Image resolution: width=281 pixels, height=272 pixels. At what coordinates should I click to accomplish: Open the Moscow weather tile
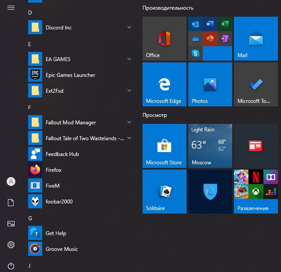click(210, 146)
